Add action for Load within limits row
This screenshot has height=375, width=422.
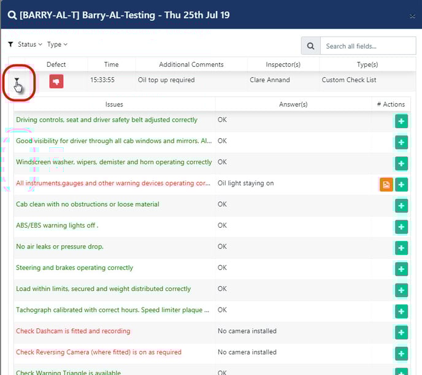[x=401, y=290]
